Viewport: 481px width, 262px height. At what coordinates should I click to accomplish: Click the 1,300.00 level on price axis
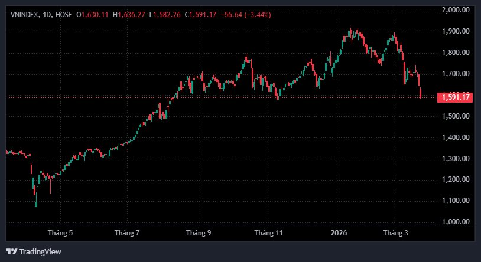[456, 159]
